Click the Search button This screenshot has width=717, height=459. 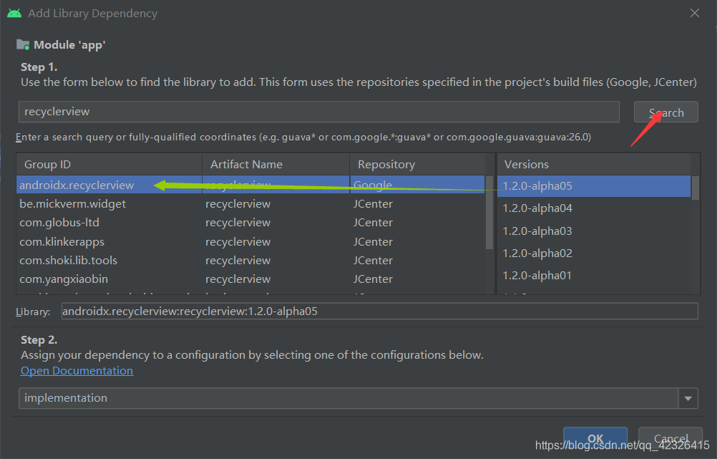point(665,112)
